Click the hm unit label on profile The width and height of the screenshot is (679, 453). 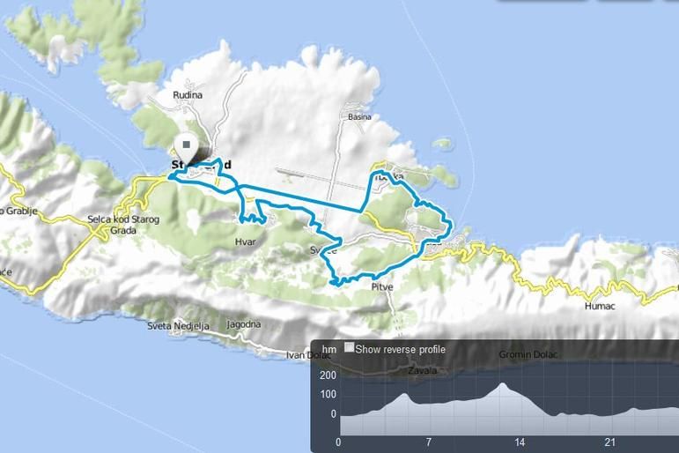[x=329, y=349]
